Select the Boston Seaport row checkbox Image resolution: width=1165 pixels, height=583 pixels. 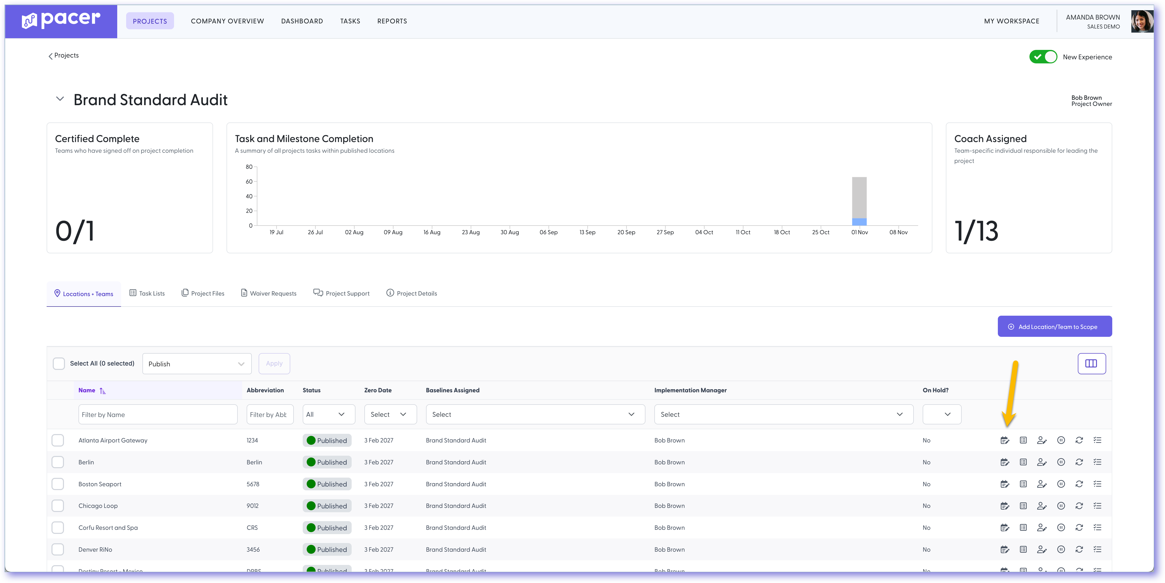[58, 484]
